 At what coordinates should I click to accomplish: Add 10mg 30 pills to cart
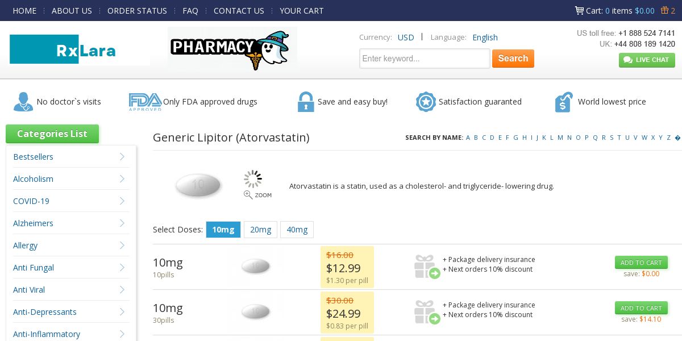(641, 308)
